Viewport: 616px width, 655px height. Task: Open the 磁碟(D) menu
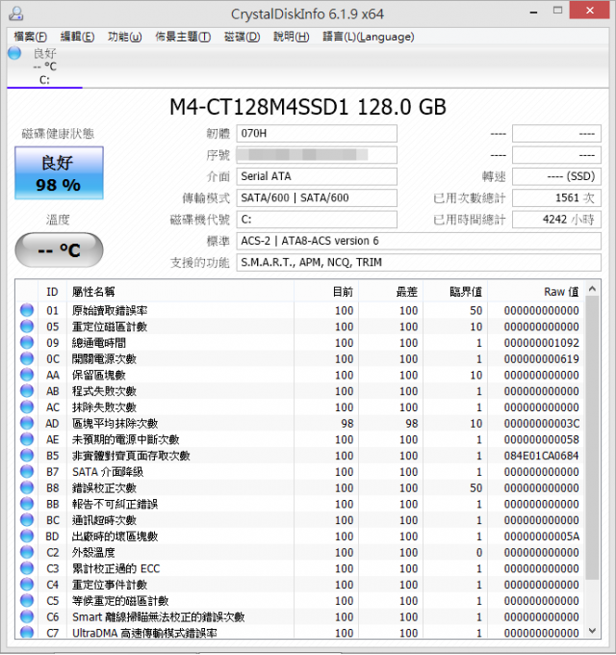coord(242,37)
